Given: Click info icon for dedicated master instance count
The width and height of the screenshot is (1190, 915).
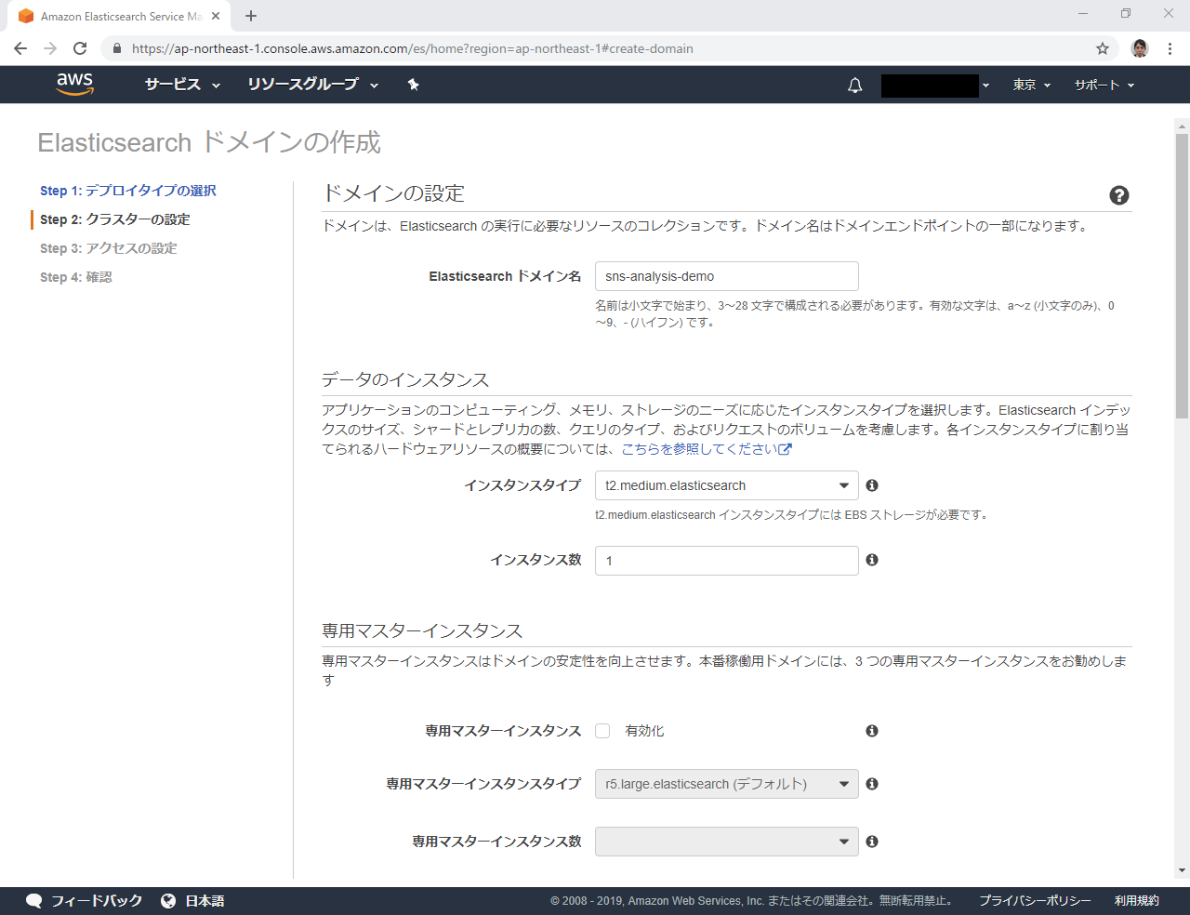Looking at the screenshot, I should (x=872, y=842).
